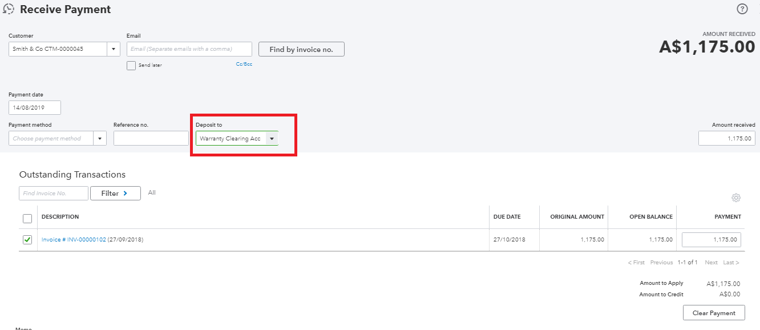Click the DUE DATE column header
Image resolution: width=760 pixels, height=330 pixels.
point(507,217)
